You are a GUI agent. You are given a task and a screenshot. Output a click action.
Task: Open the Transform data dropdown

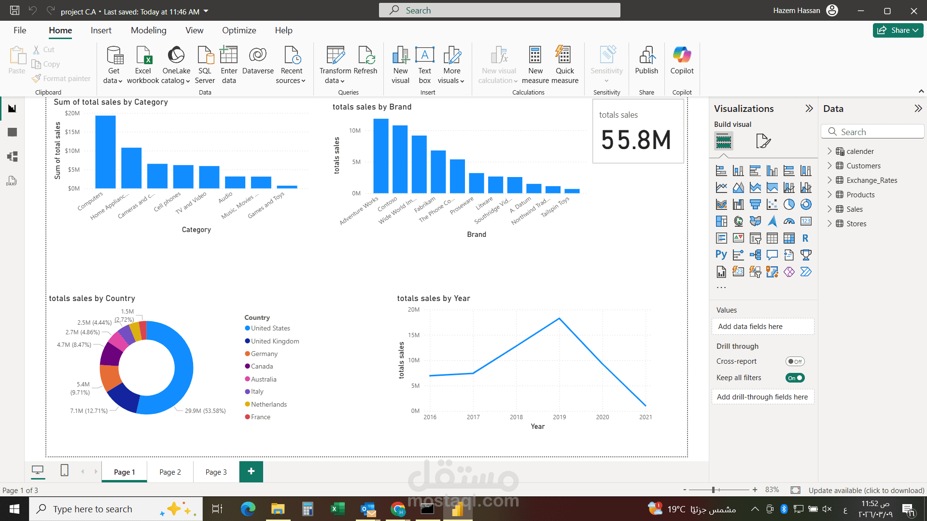[x=335, y=65]
